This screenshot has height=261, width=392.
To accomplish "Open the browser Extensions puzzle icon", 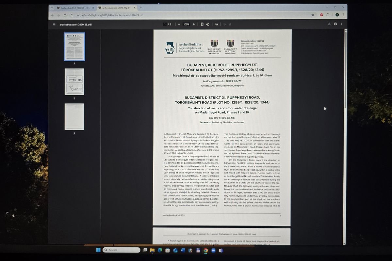I will coord(328,15).
